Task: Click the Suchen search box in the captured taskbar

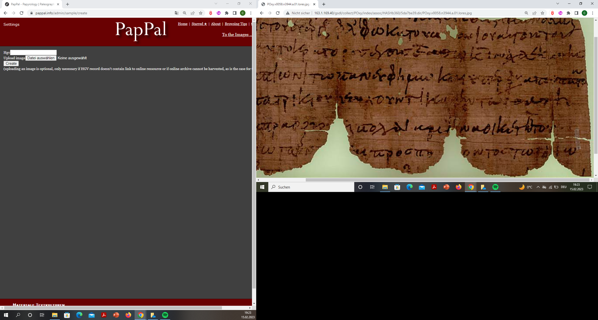Action: point(311,187)
